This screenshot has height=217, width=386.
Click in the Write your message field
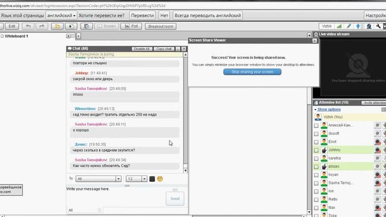116,196
